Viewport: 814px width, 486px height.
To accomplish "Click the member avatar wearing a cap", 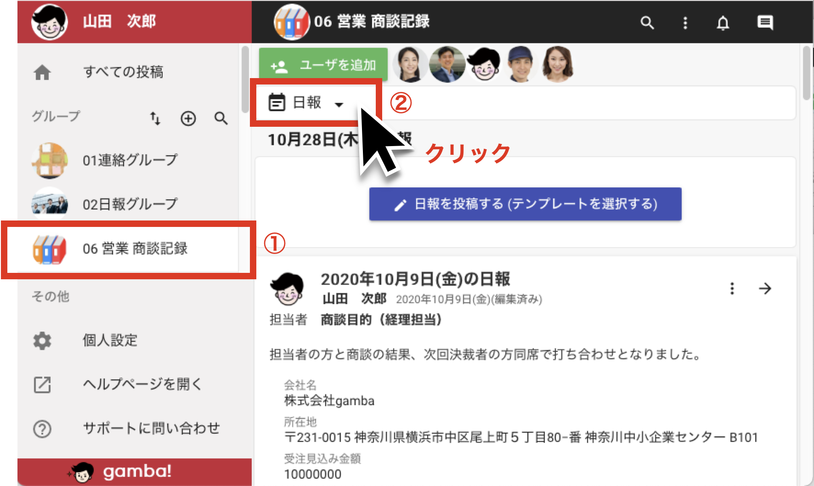I will 520,64.
